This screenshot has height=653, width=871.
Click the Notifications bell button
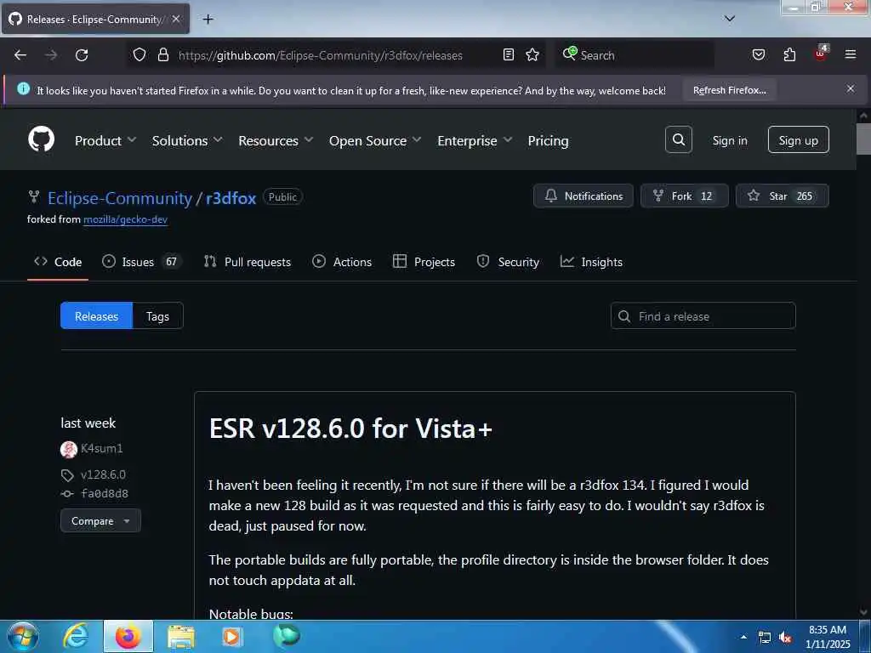click(584, 196)
